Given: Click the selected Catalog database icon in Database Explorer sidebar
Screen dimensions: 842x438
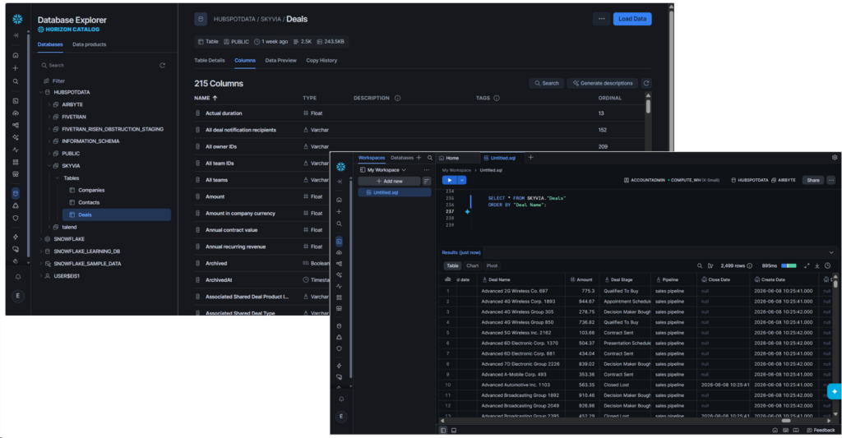Looking at the screenshot, I should 16,193.
